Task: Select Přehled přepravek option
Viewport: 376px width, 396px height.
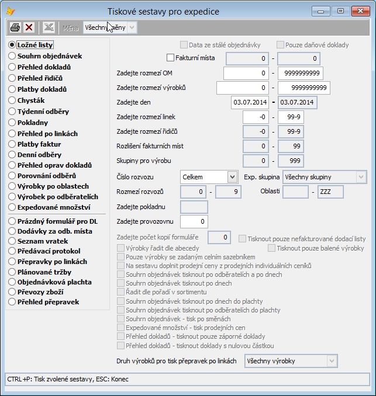Action: pyautogui.click(x=12, y=302)
